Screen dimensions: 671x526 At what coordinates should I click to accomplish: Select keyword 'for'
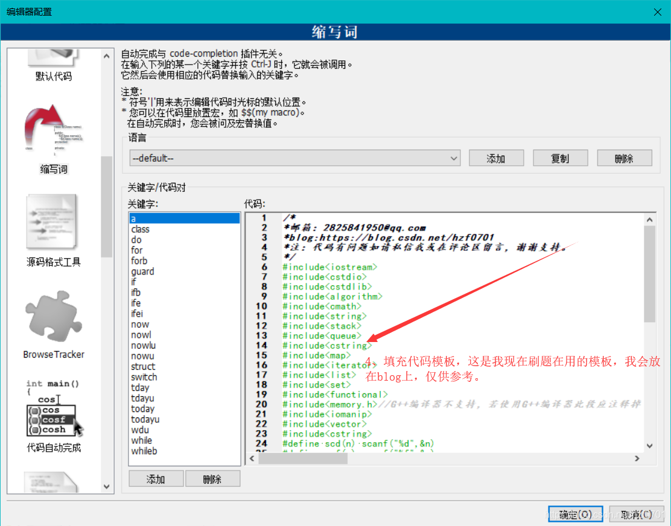(185, 250)
